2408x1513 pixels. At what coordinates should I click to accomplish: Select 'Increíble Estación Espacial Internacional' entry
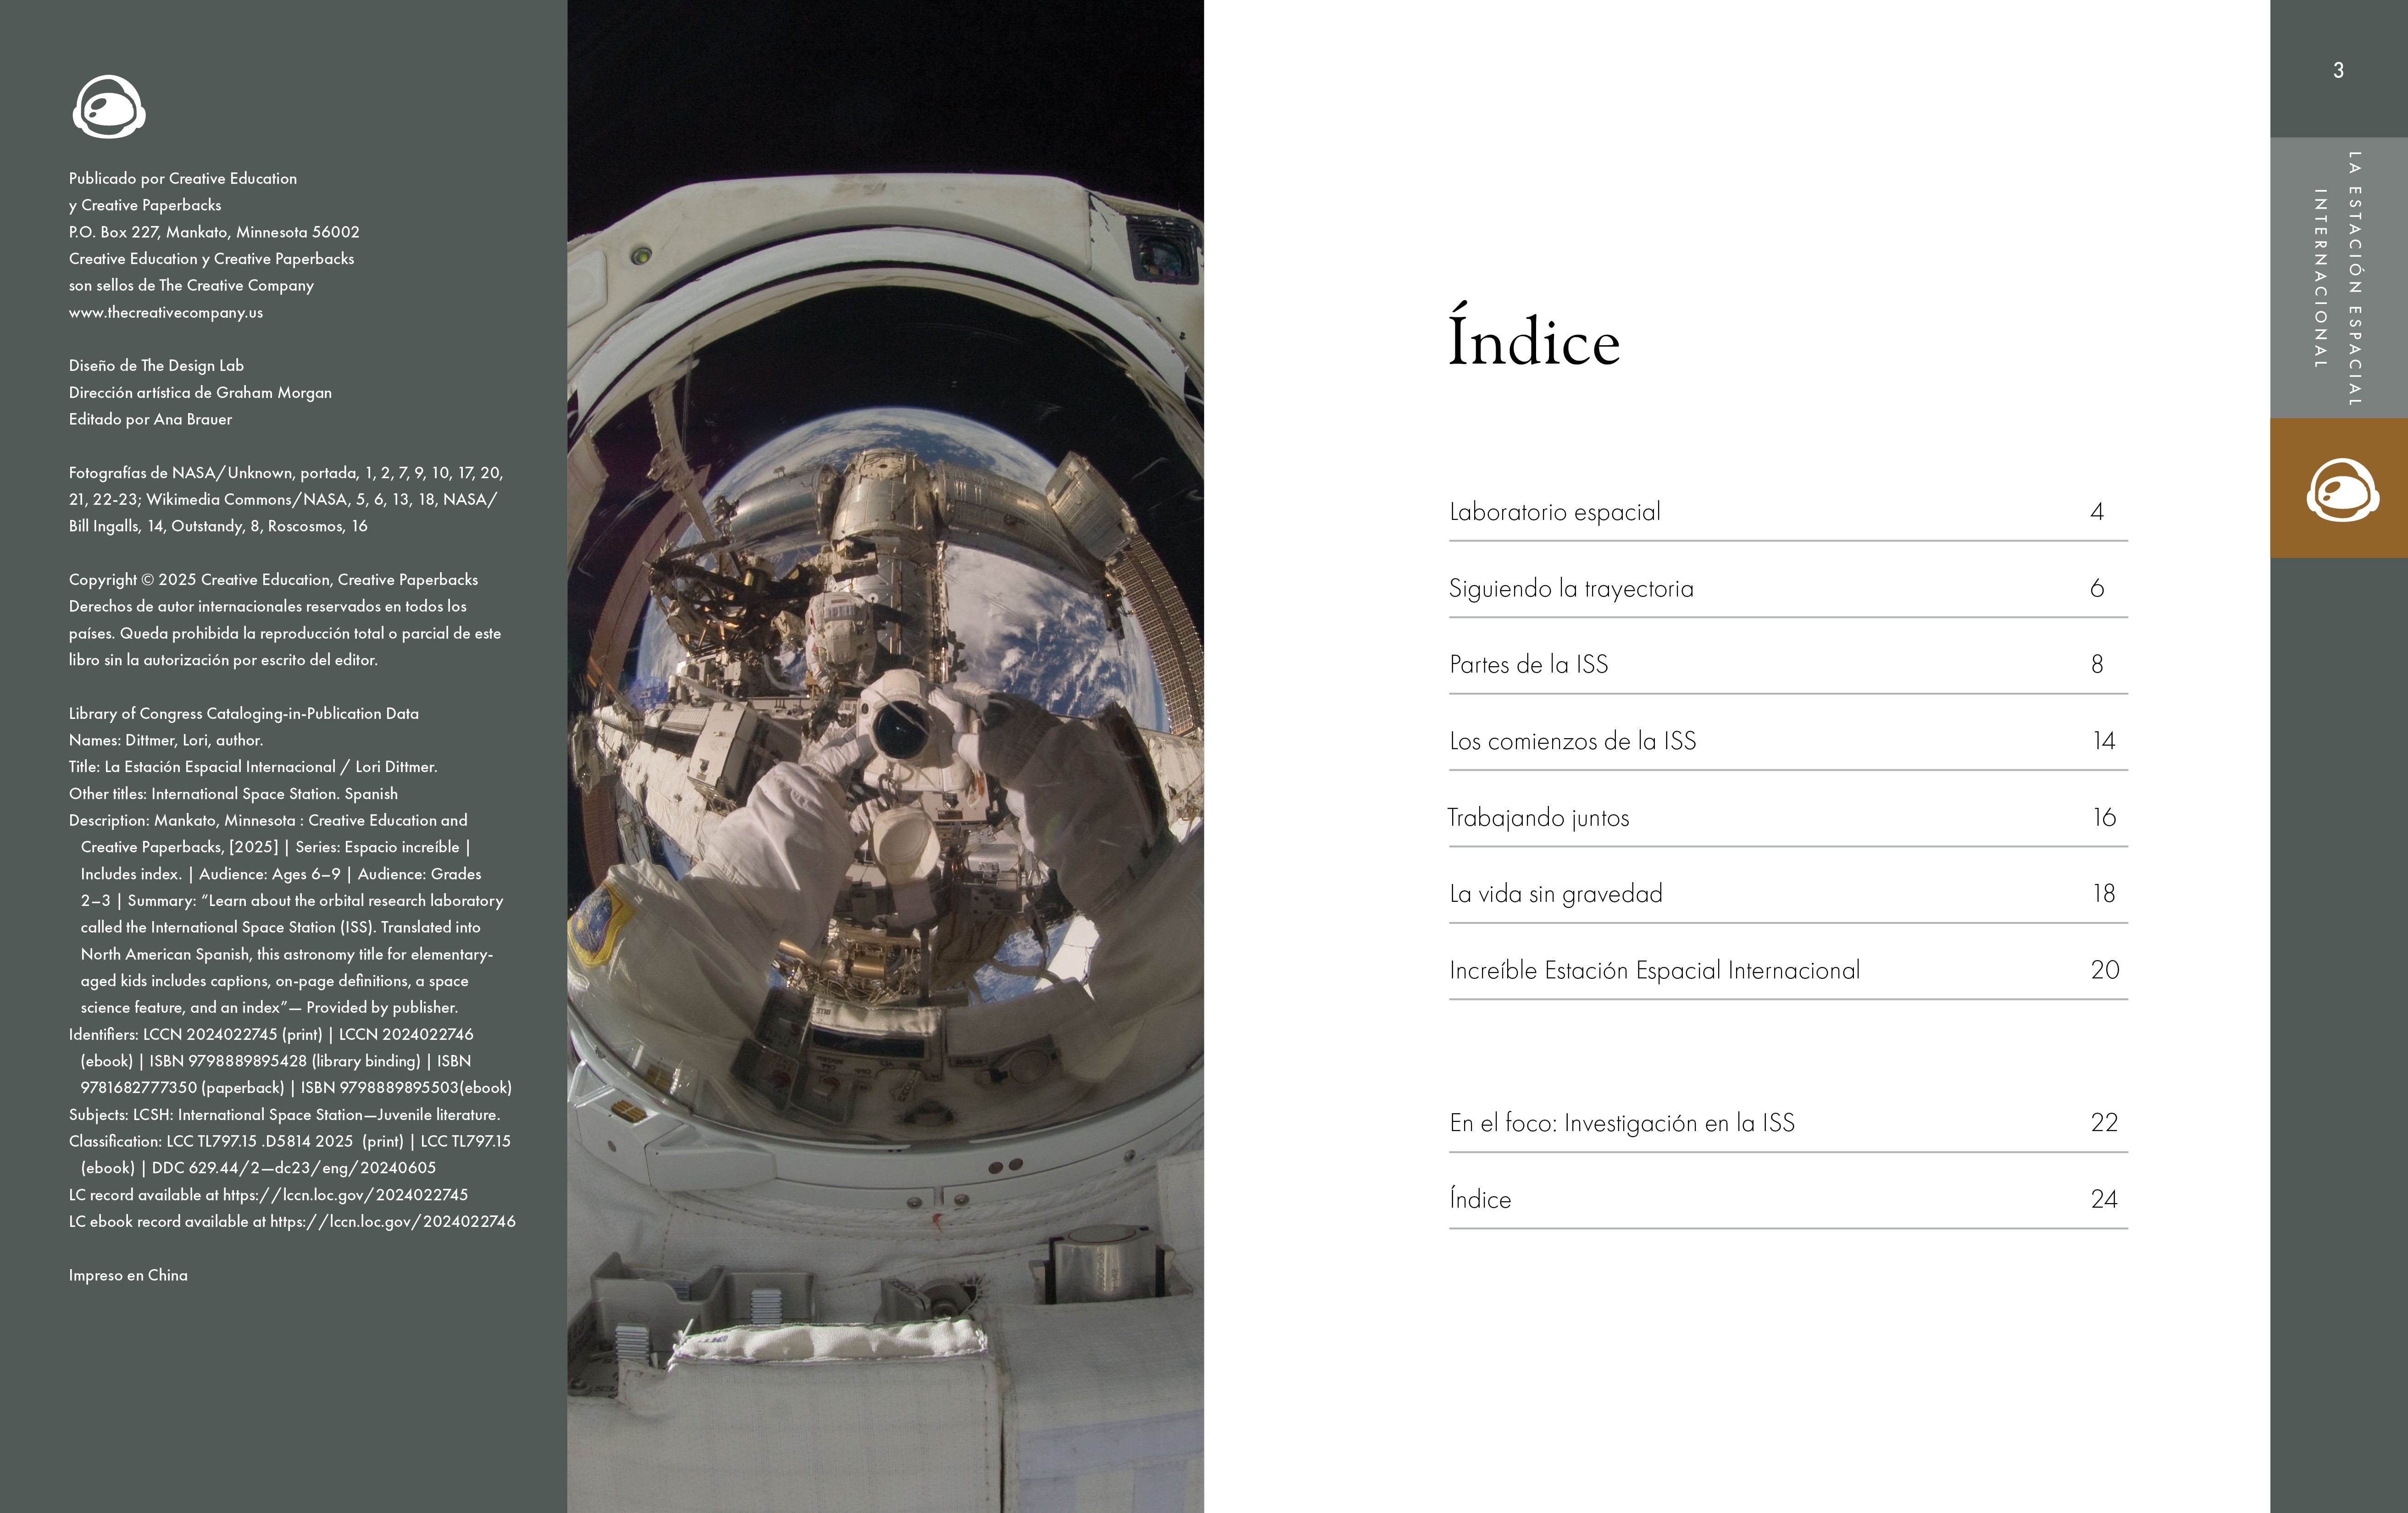(1788, 970)
